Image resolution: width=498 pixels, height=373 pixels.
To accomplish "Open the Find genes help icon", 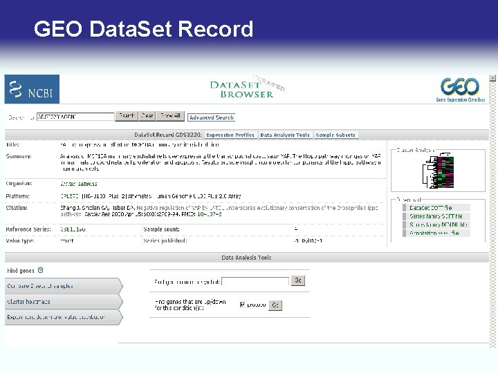I will tap(40, 270).
